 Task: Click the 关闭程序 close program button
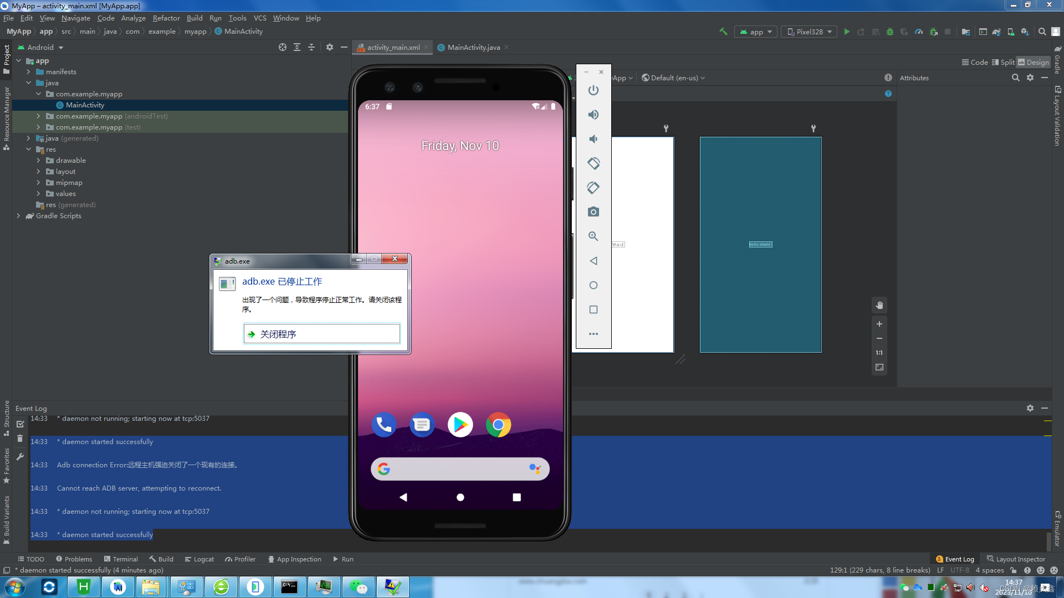[x=321, y=334]
